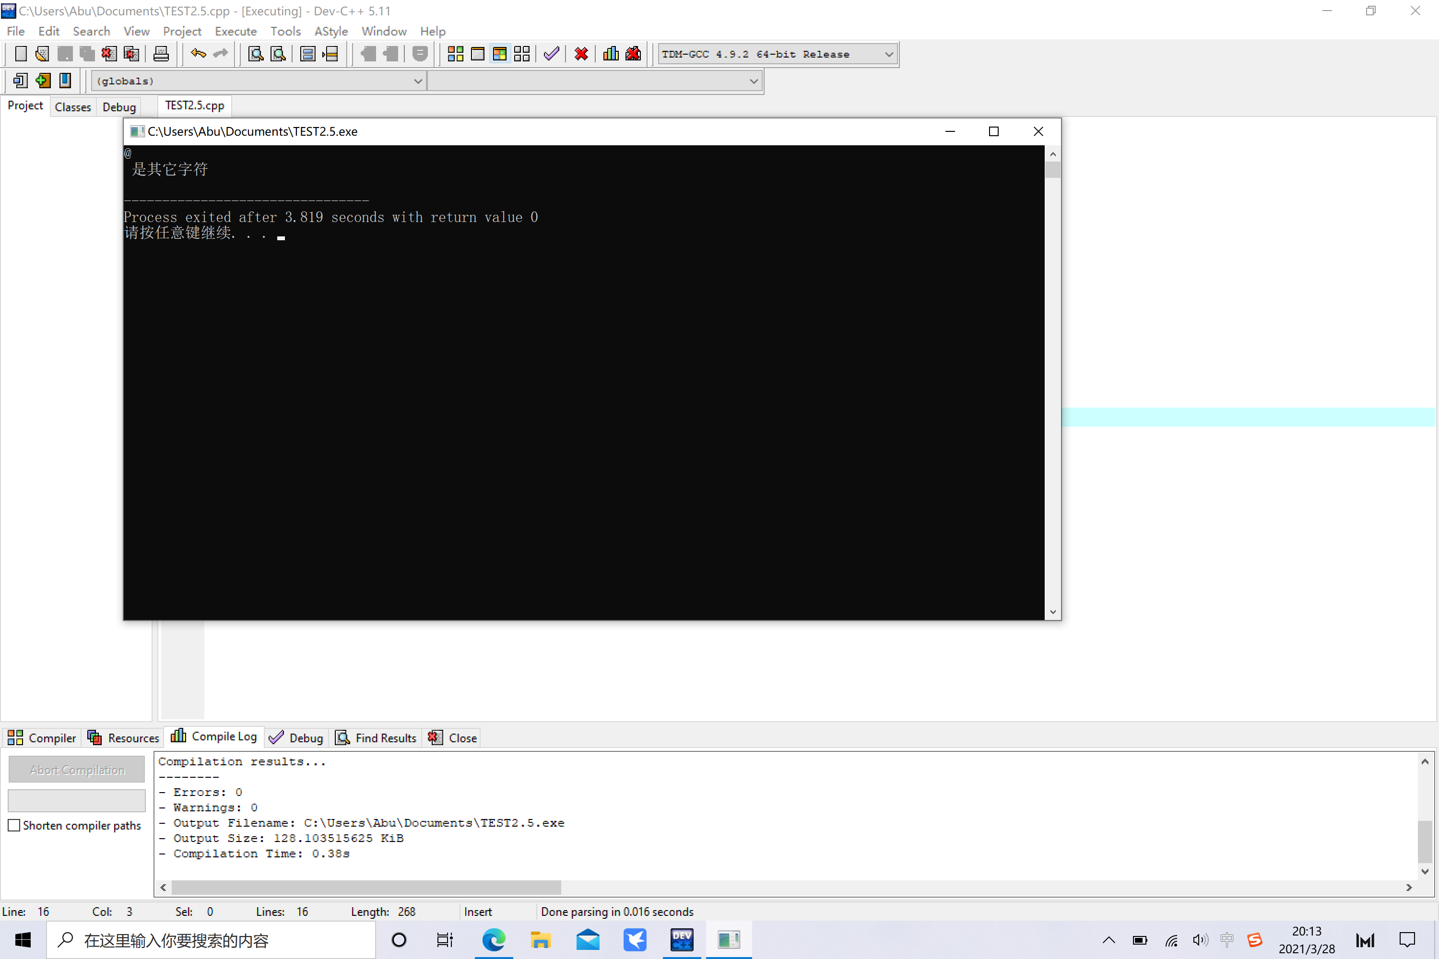
Task: Click the Print toolbar icon
Action: tap(161, 54)
